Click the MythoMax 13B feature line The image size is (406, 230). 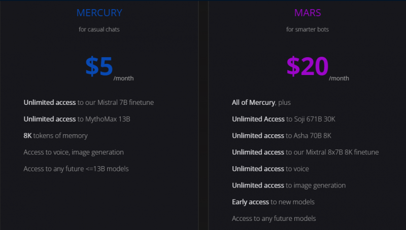[77, 119]
